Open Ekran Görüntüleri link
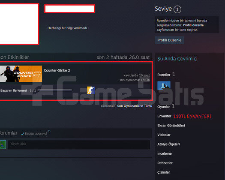Screen dimensions: 225x180 (x=171, y=126)
